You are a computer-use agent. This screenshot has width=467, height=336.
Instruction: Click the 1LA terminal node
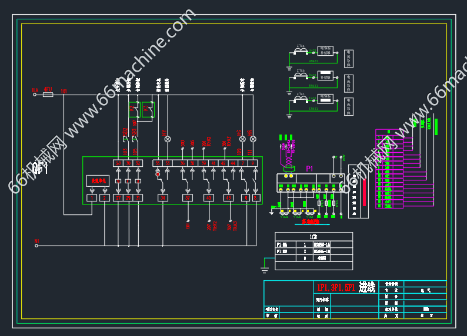pos(36,94)
